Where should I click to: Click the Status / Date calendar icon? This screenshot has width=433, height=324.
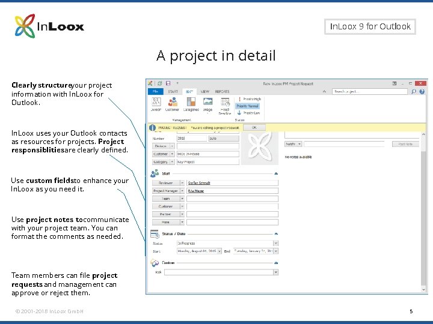(x=155, y=234)
